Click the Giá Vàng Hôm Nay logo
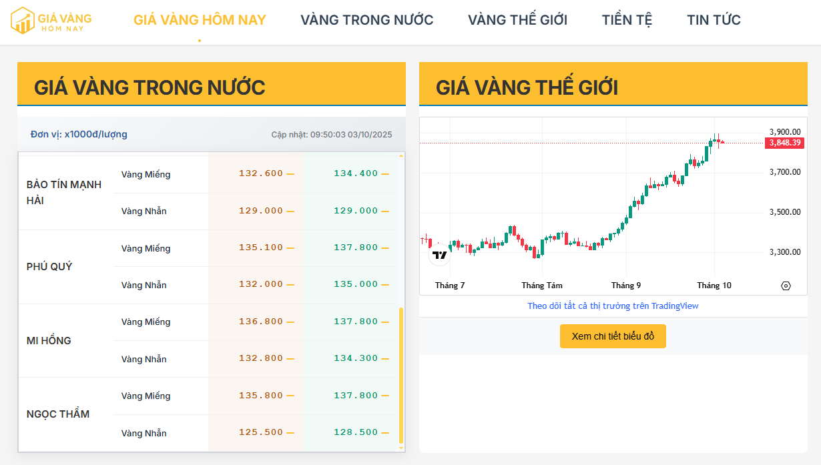 [x=51, y=20]
